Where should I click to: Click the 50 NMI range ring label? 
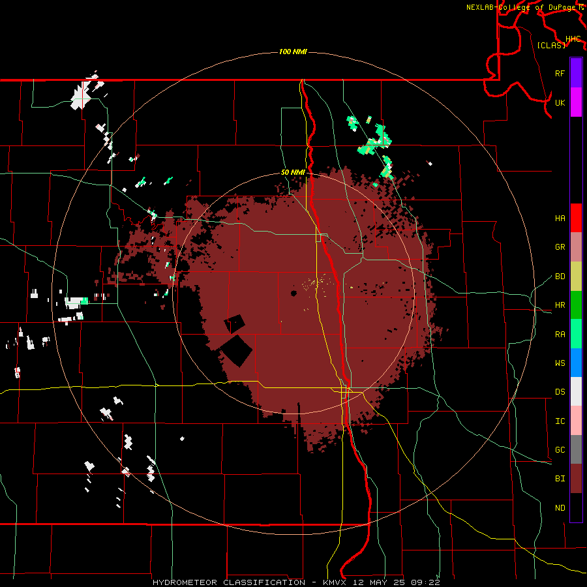point(293,172)
